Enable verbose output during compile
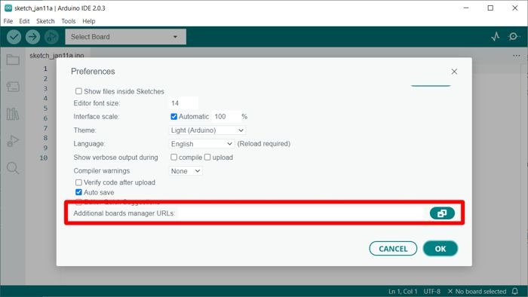Viewport: 528px width, 297px height. pos(173,157)
